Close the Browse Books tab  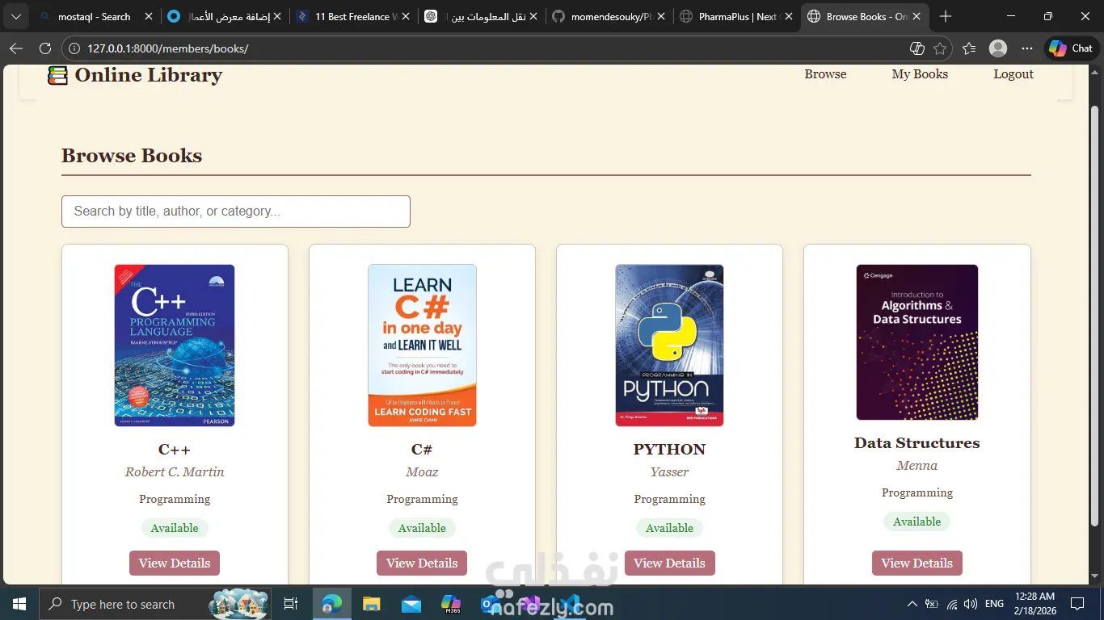(917, 16)
